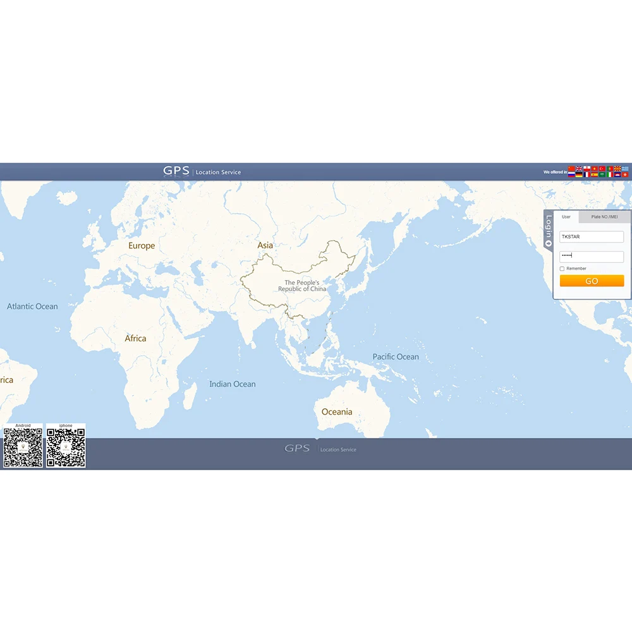Click the footer GPS Location Service logo
The width and height of the screenshot is (632, 632).
(x=320, y=449)
